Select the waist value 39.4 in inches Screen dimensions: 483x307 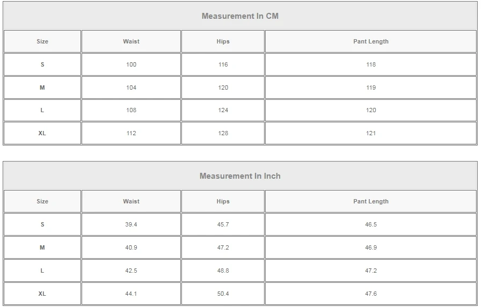[131, 224]
